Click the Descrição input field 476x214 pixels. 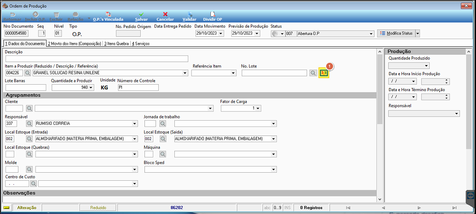(97, 59)
